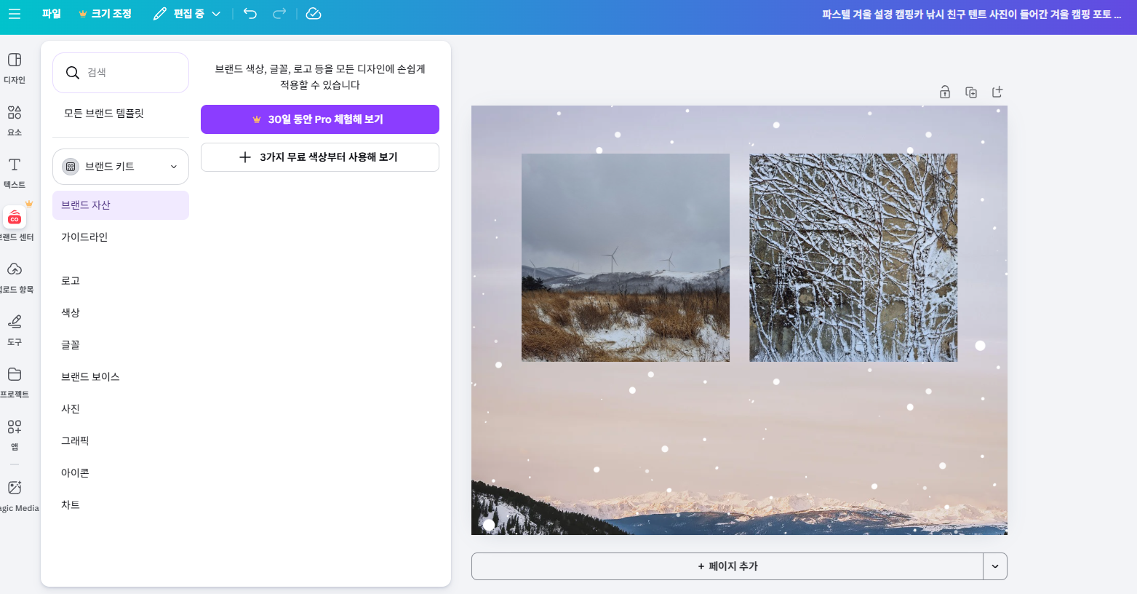
Task: Click the undo arrow icon
Action: click(x=250, y=13)
